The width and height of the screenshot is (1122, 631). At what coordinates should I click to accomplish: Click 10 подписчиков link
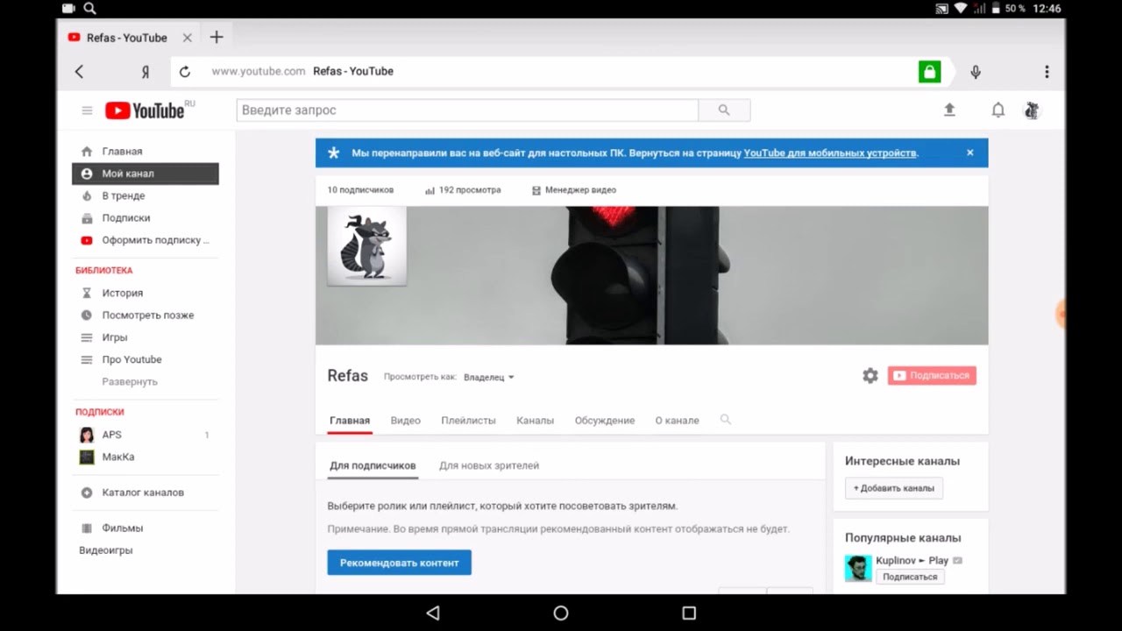[360, 190]
